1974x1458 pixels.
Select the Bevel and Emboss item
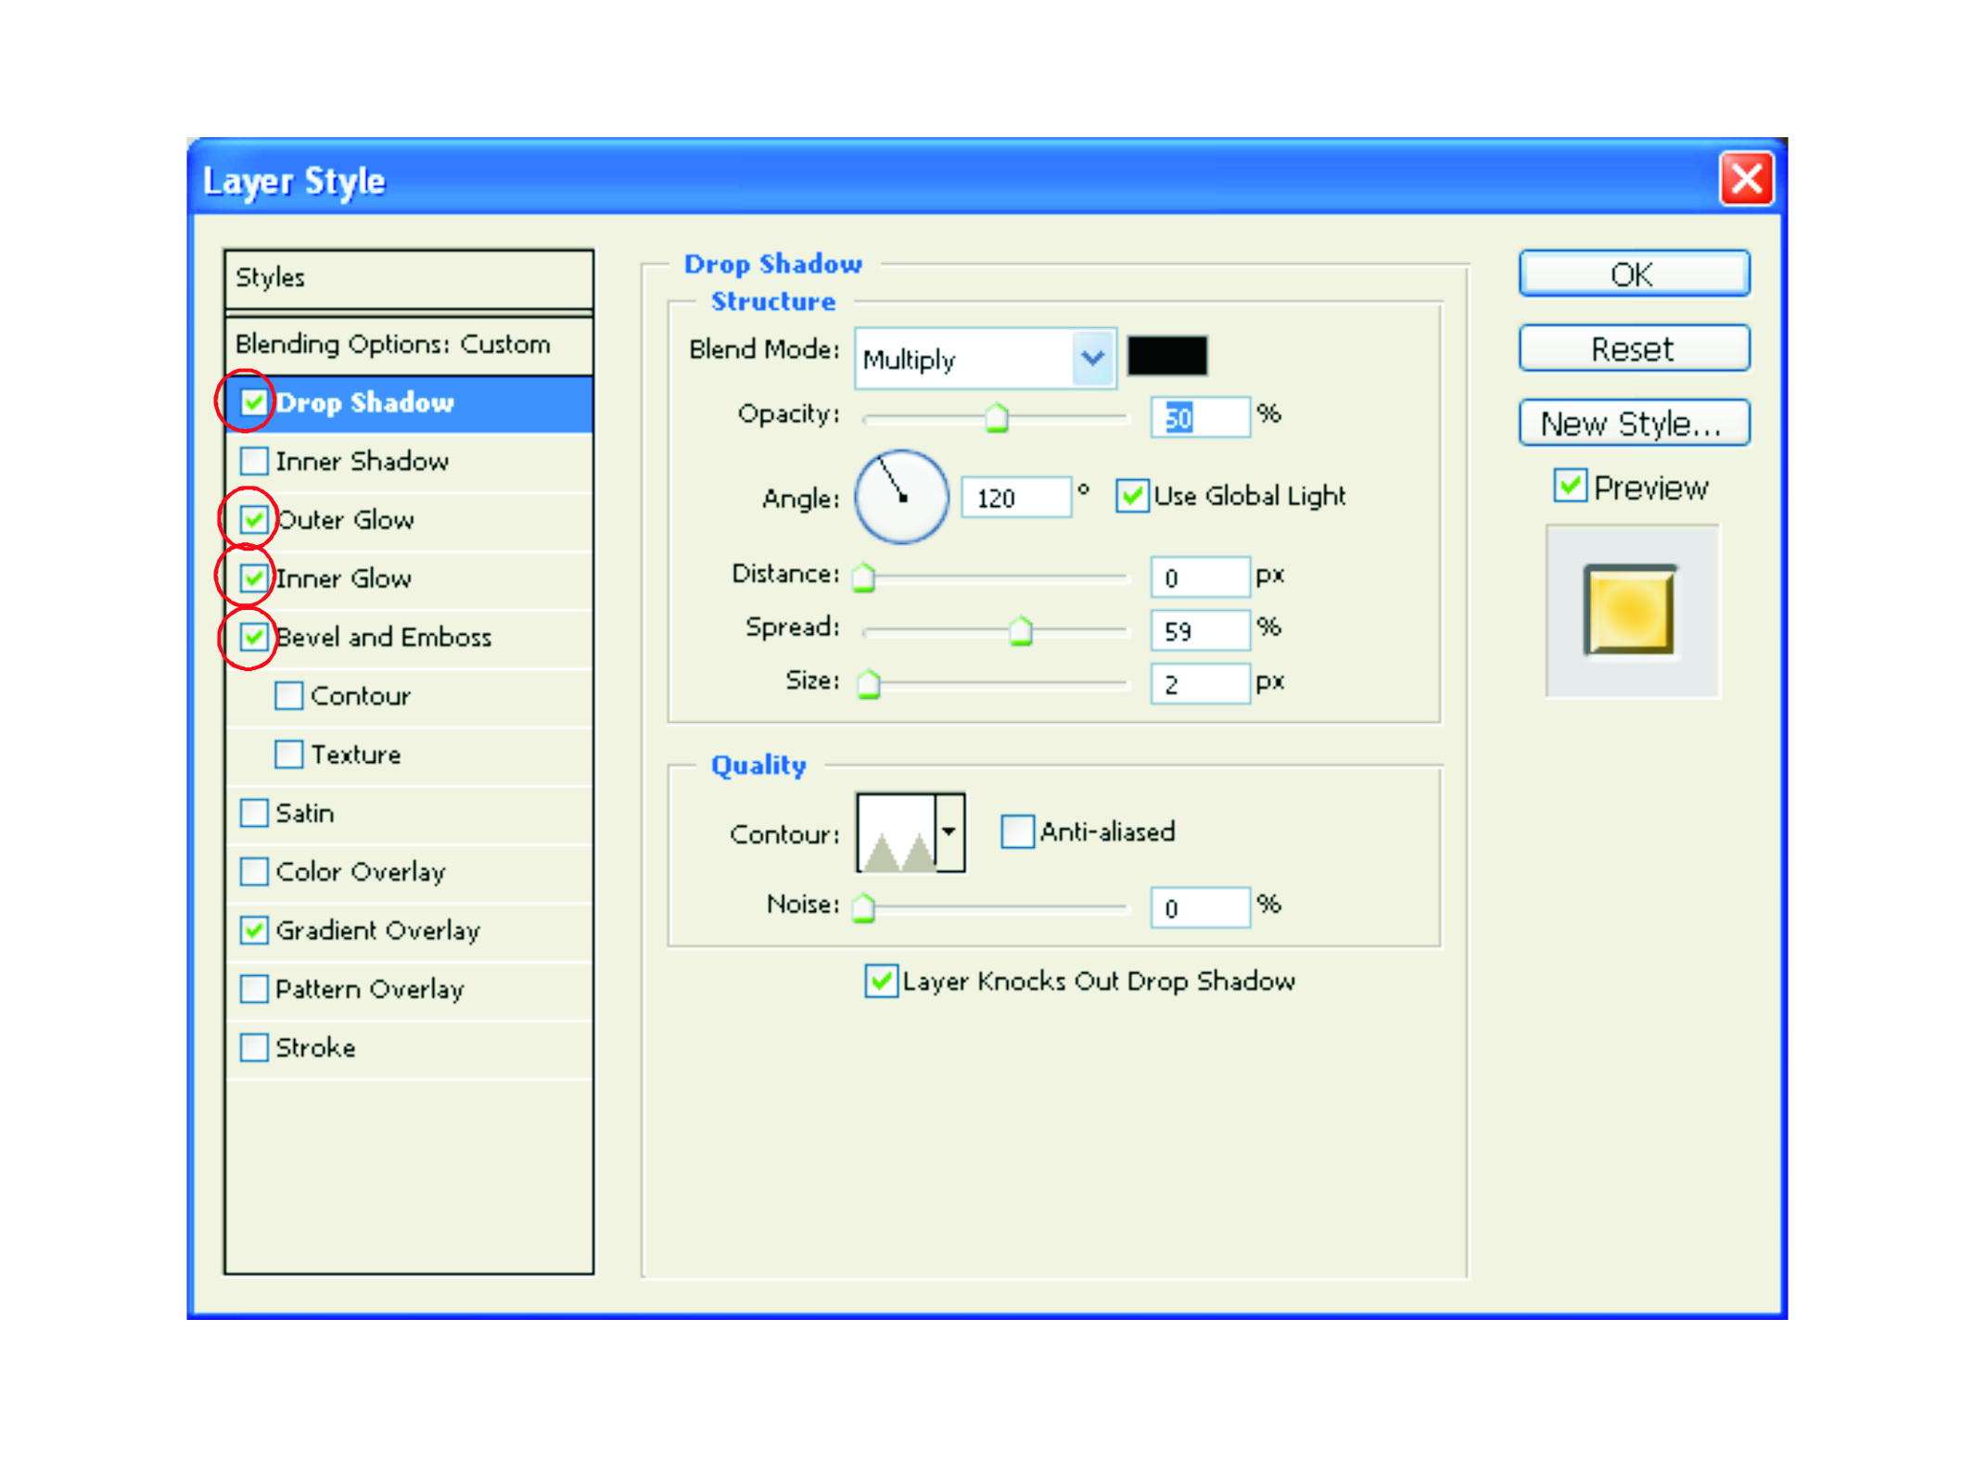click(x=383, y=638)
